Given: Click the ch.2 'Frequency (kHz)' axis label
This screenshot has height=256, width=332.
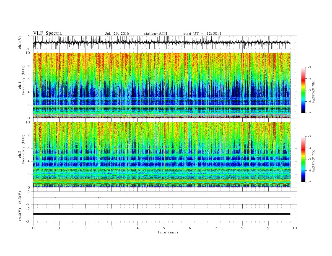Looking at the screenshot, I should point(23,149).
